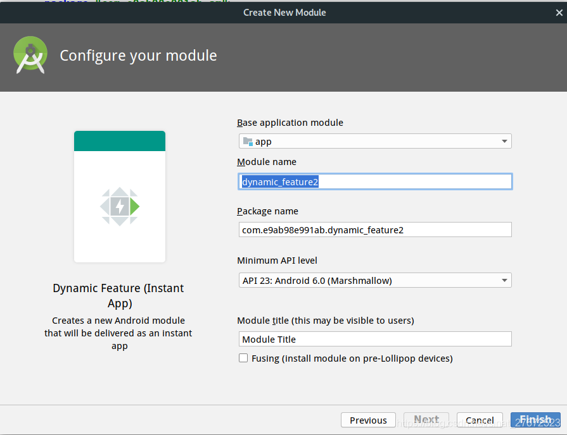Click the Minimum API level dropdown arrow
The height and width of the screenshot is (435, 567).
click(504, 280)
